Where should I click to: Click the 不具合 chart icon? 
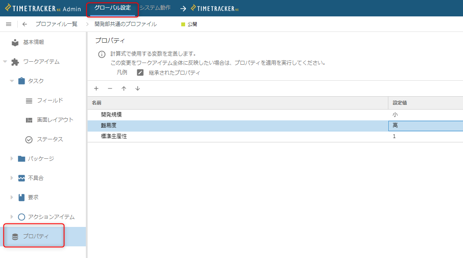click(x=22, y=178)
